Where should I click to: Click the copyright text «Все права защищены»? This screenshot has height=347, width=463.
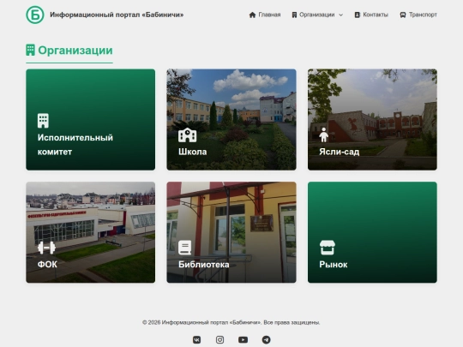(x=292, y=322)
